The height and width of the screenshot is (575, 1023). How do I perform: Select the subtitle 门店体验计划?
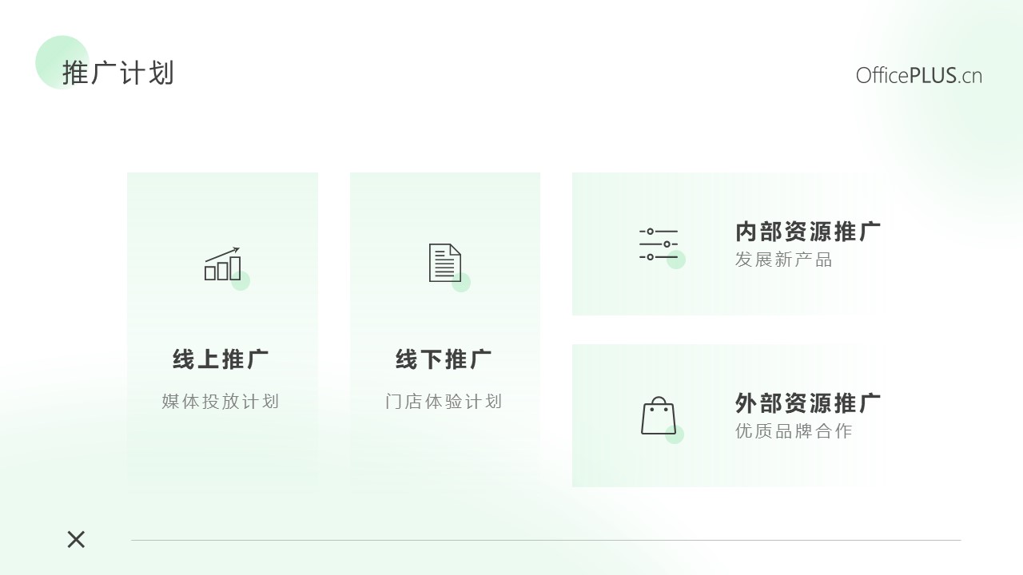[x=444, y=401]
